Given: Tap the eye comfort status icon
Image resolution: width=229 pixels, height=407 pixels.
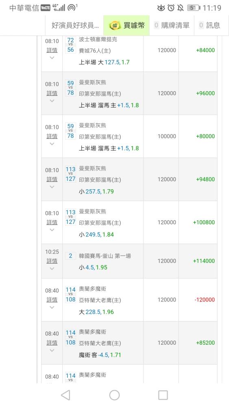Looking at the screenshot, I should click(x=161, y=8).
